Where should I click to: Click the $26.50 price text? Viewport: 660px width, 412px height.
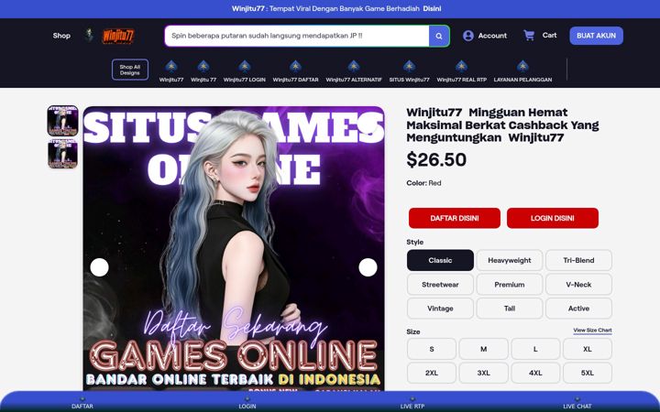(436, 159)
